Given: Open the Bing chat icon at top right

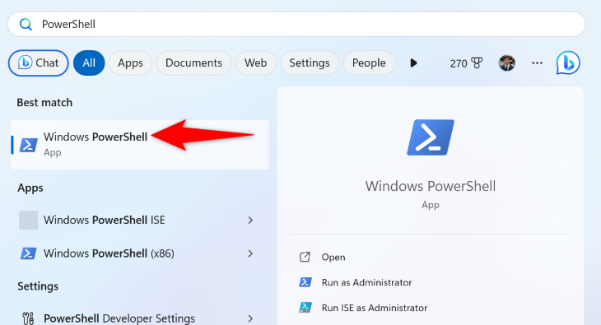Looking at the screenshot, I should pyautogui.click(x=568, y=63).
